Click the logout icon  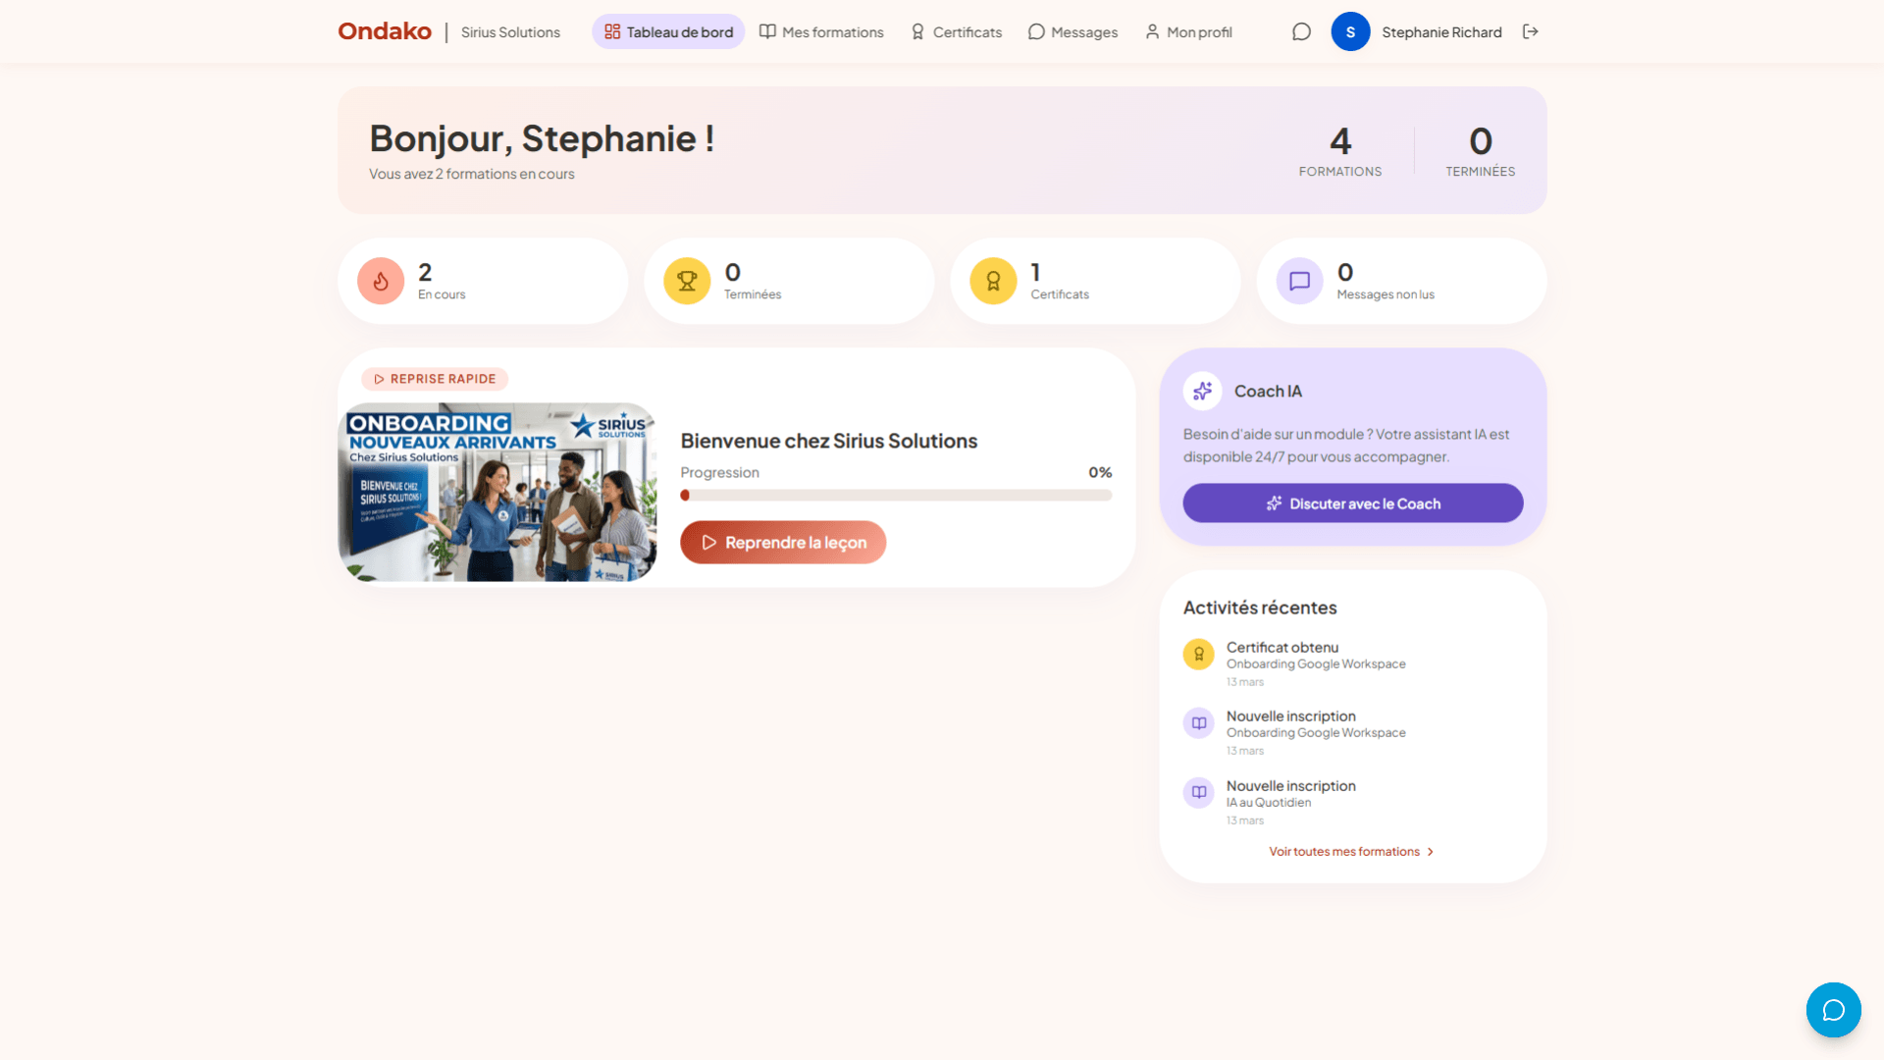point(1530,31)
